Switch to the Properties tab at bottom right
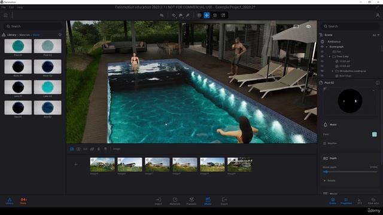 346,201
